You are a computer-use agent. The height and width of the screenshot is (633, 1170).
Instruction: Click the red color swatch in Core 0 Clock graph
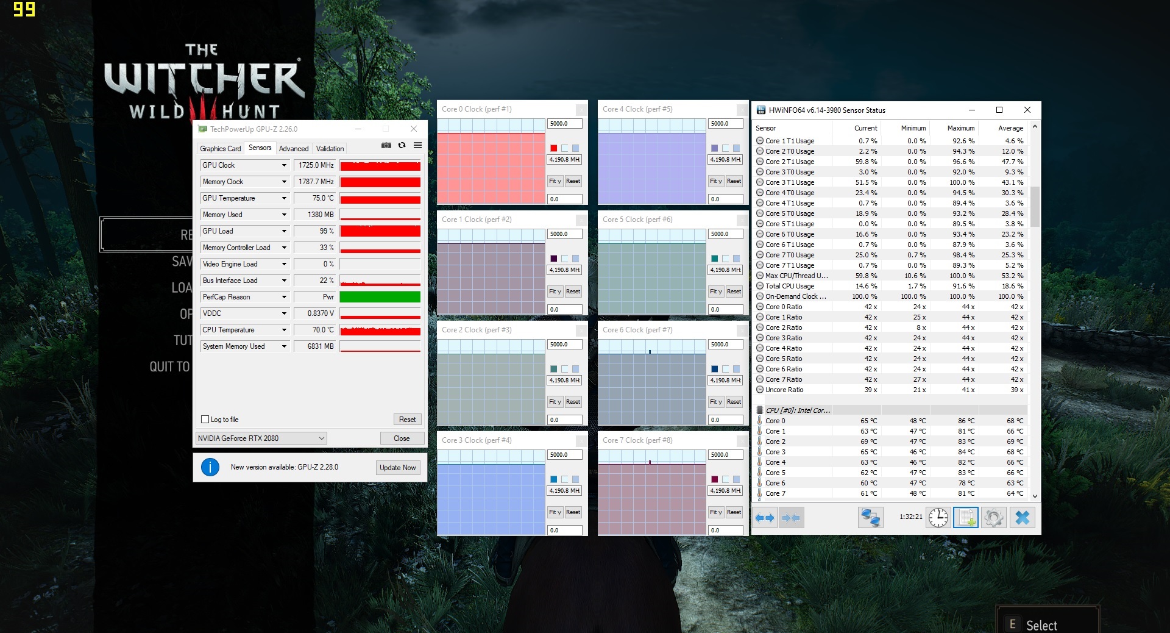pyautogui.click(x=553, y=148)
